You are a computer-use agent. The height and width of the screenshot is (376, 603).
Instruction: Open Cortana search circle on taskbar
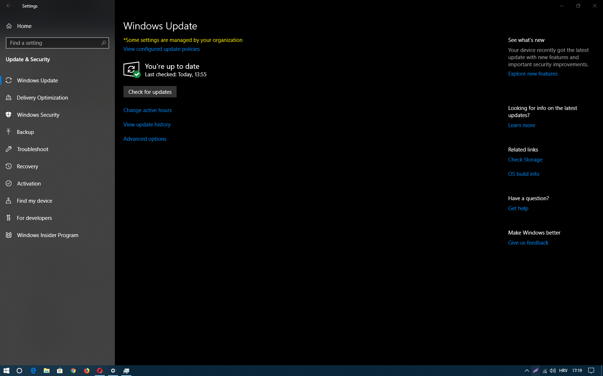pos(19,371)
